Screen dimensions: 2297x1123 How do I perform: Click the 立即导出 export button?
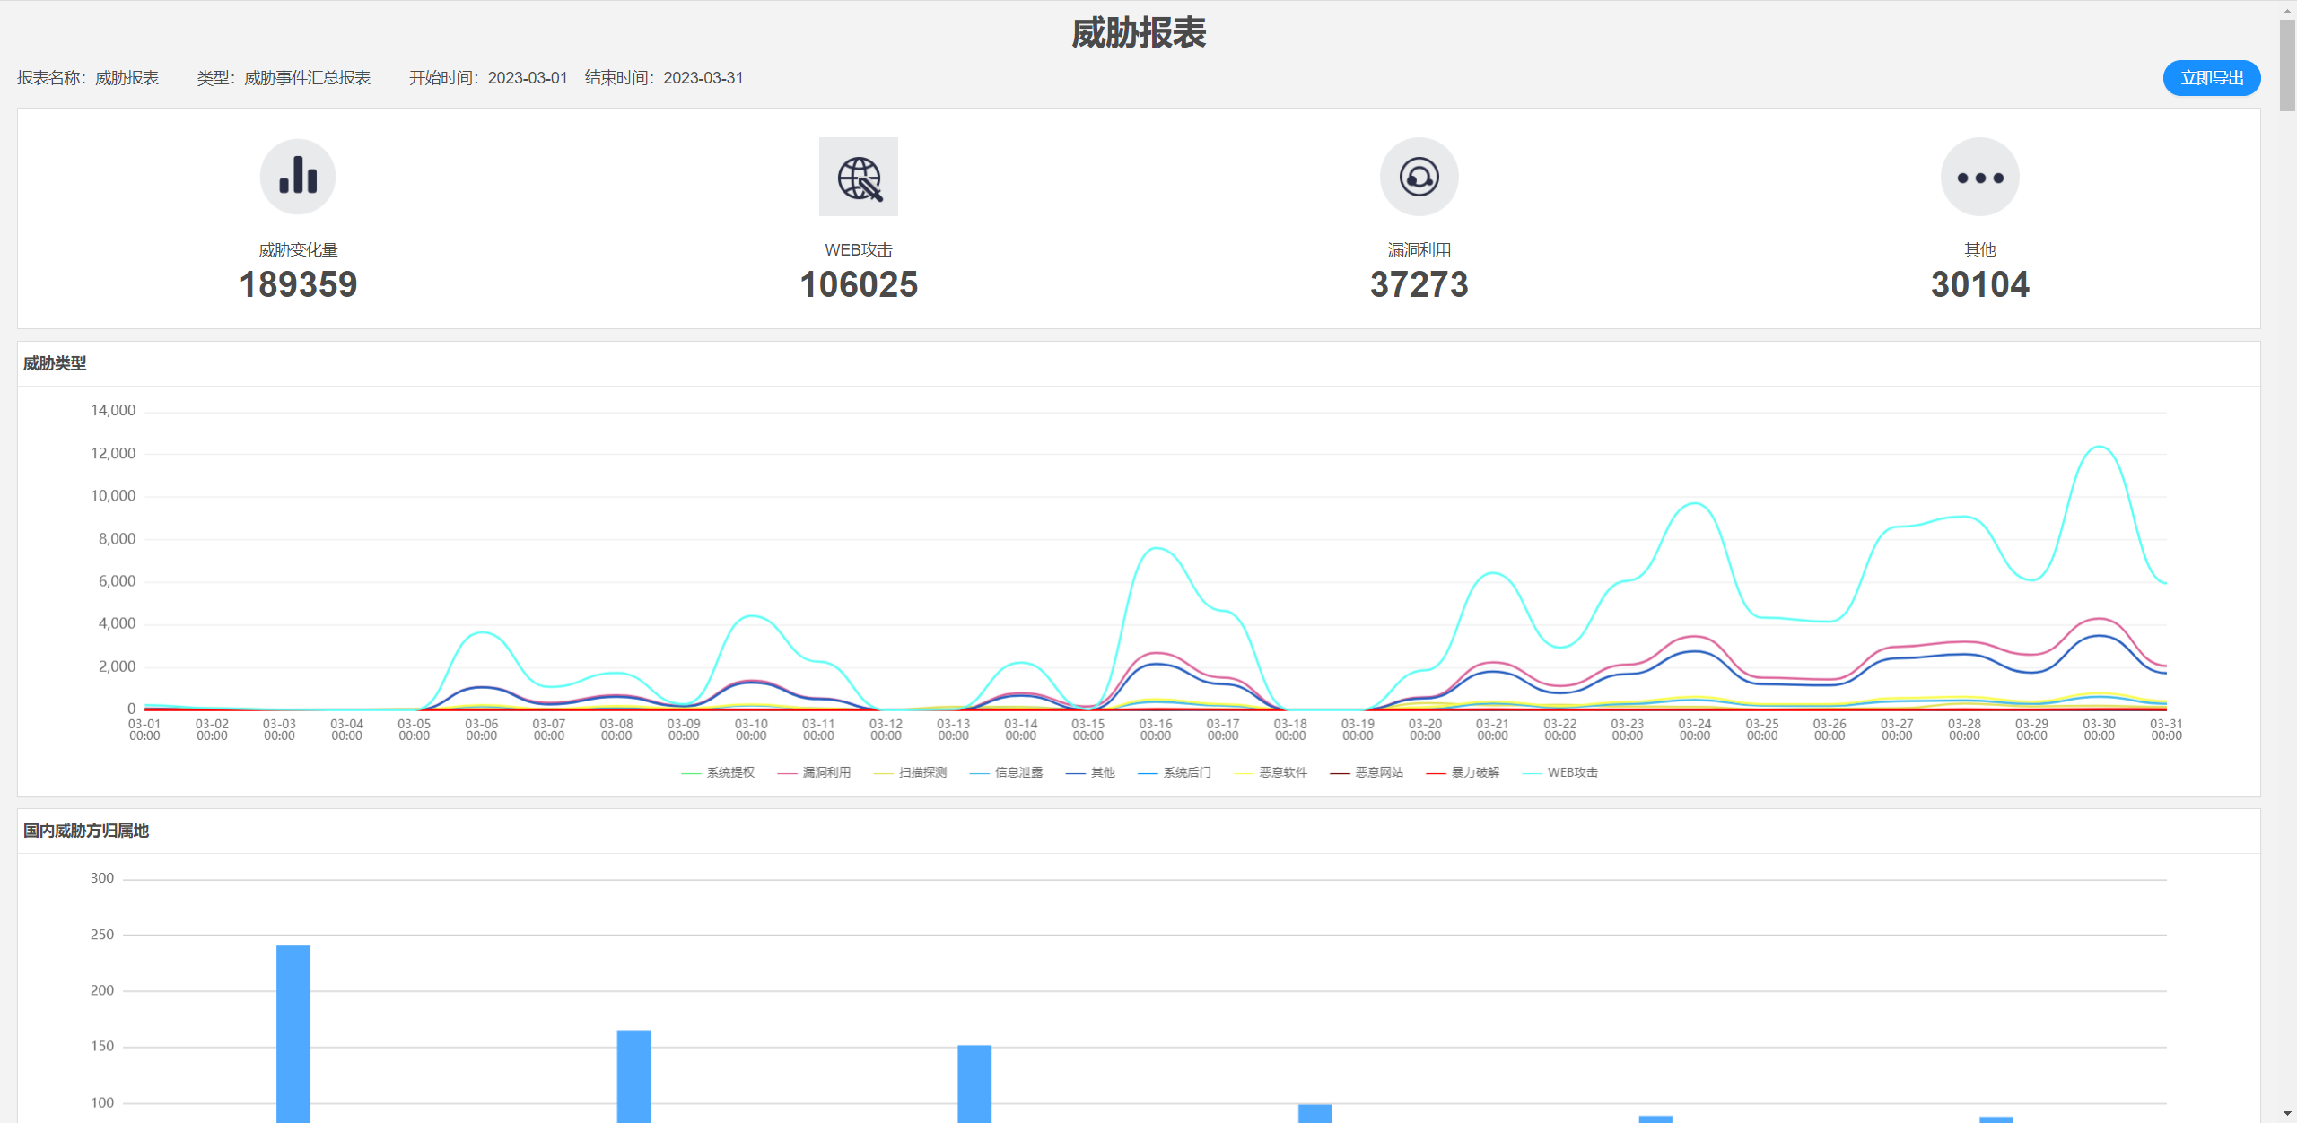(2211, 77)
